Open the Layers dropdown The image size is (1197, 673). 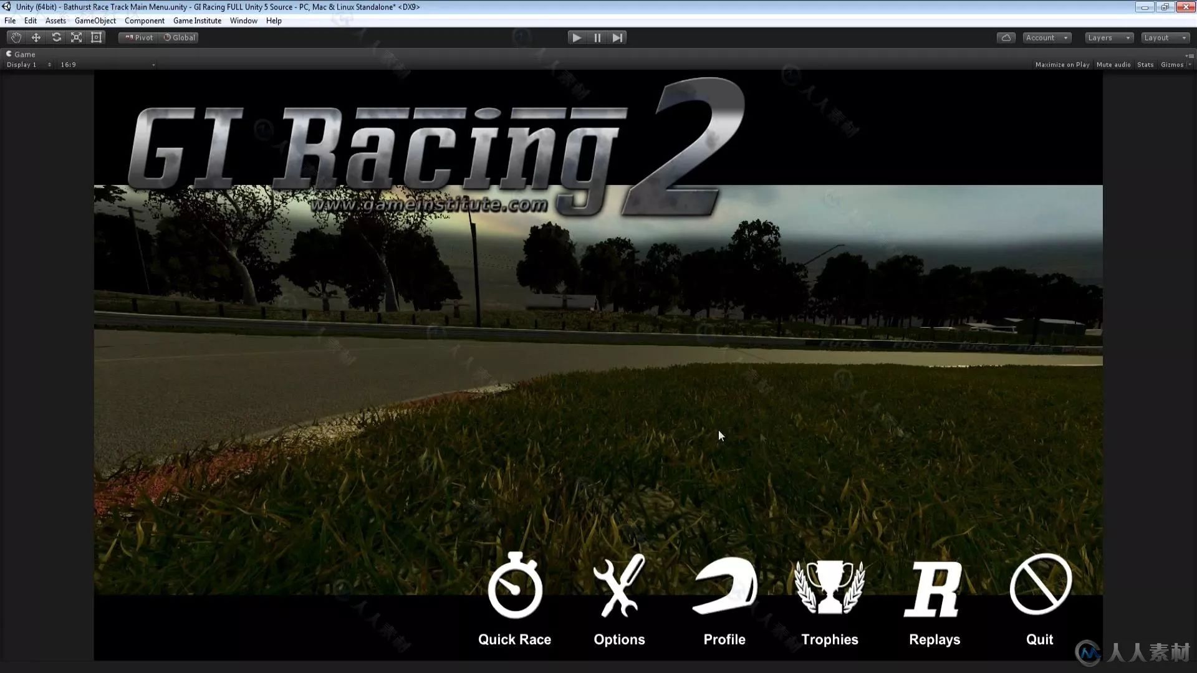click(x=1108, y=37)
